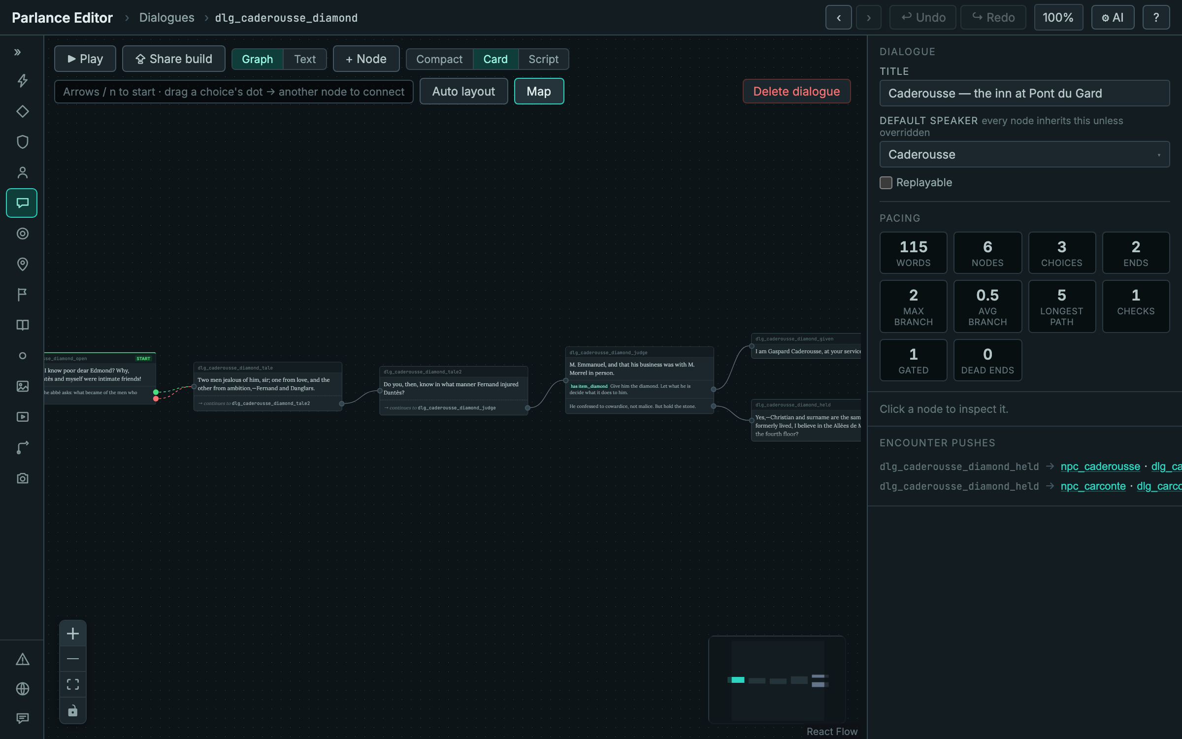Run Auto layout on the graph
The image size is (1182, 739).
[463, 92]
